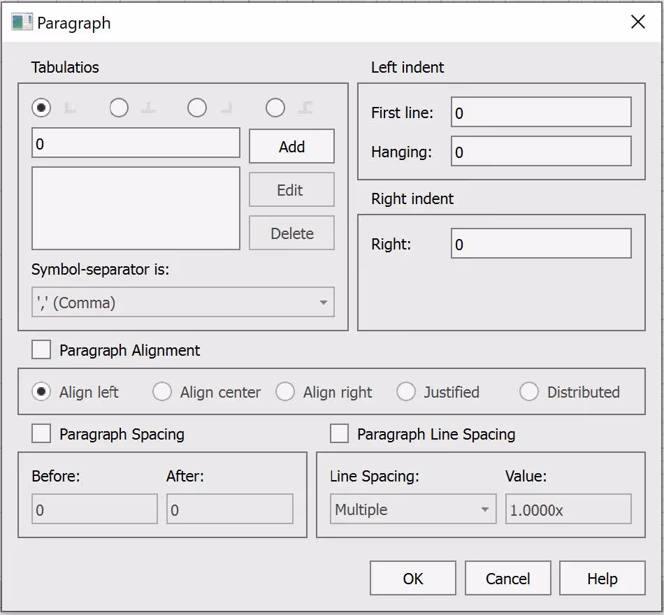
Task: Focus the First line indent field
Action: [x=541, y=113]
